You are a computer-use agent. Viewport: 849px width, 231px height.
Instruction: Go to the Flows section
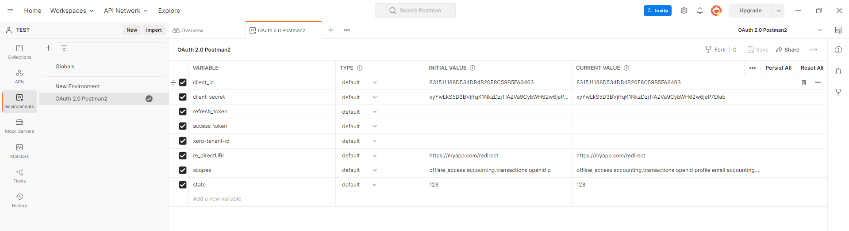click(x=19, y=175)
